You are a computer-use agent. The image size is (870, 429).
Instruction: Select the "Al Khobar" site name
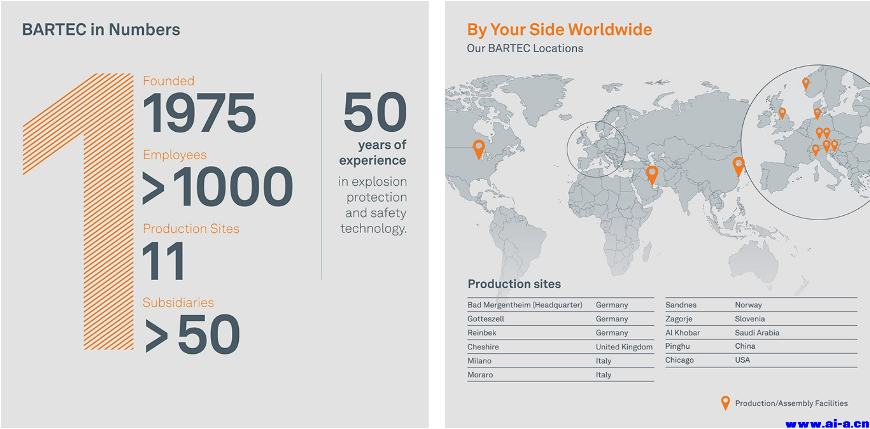click(683, 333)
